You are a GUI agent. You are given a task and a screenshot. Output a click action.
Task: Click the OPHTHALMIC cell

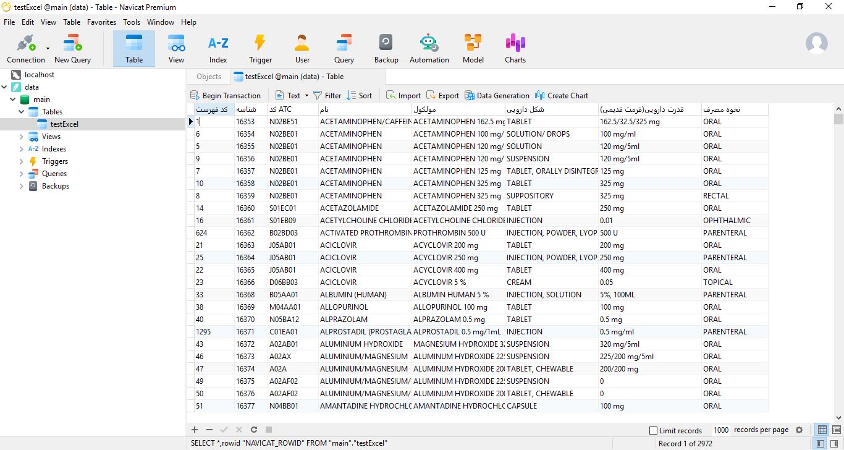[x=735, y=221]
